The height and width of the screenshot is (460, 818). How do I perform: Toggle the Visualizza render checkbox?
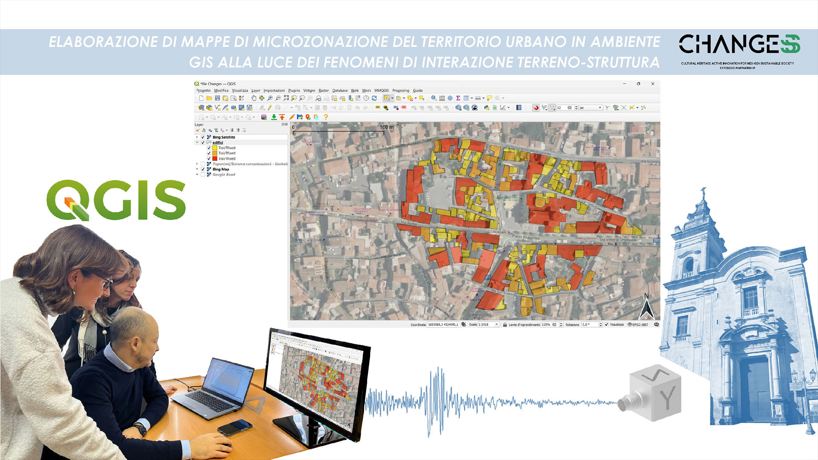606,325
